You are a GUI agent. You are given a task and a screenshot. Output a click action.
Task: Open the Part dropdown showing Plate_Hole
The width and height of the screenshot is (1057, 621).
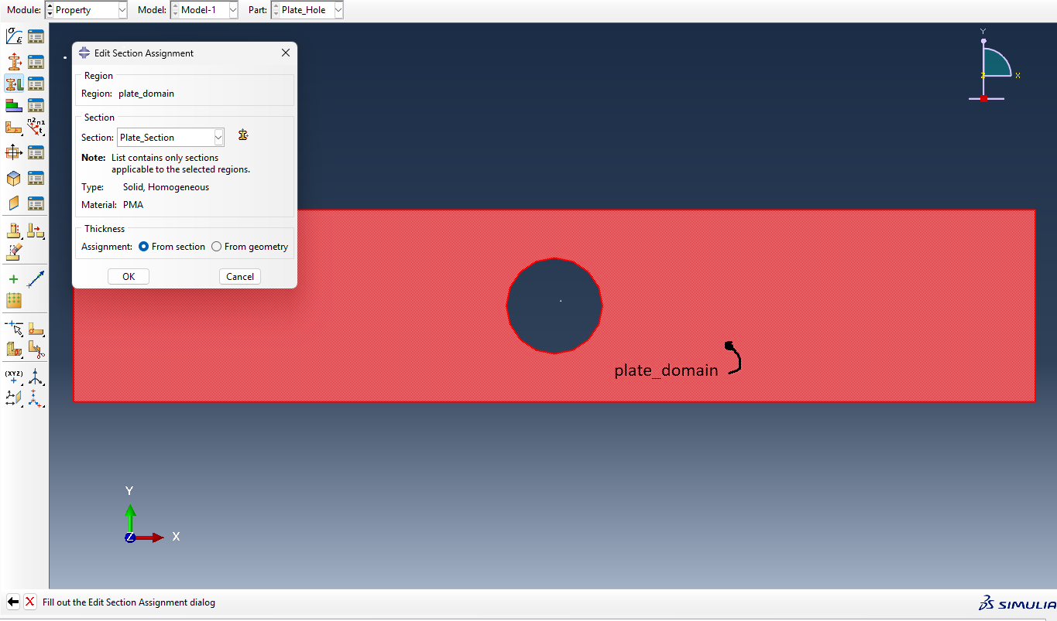click(x=307, y=10)
